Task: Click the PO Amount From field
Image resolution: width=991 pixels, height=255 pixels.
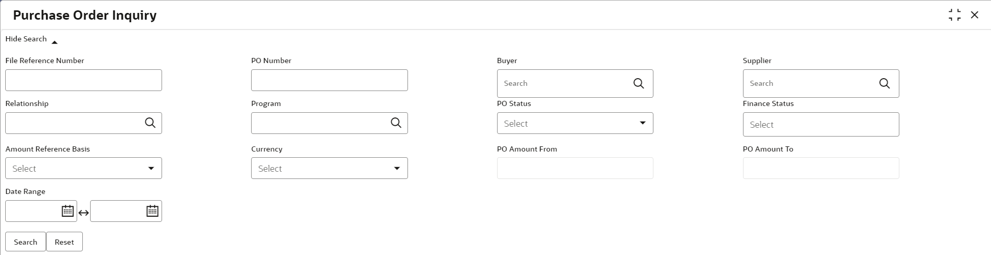Action: 575,168
